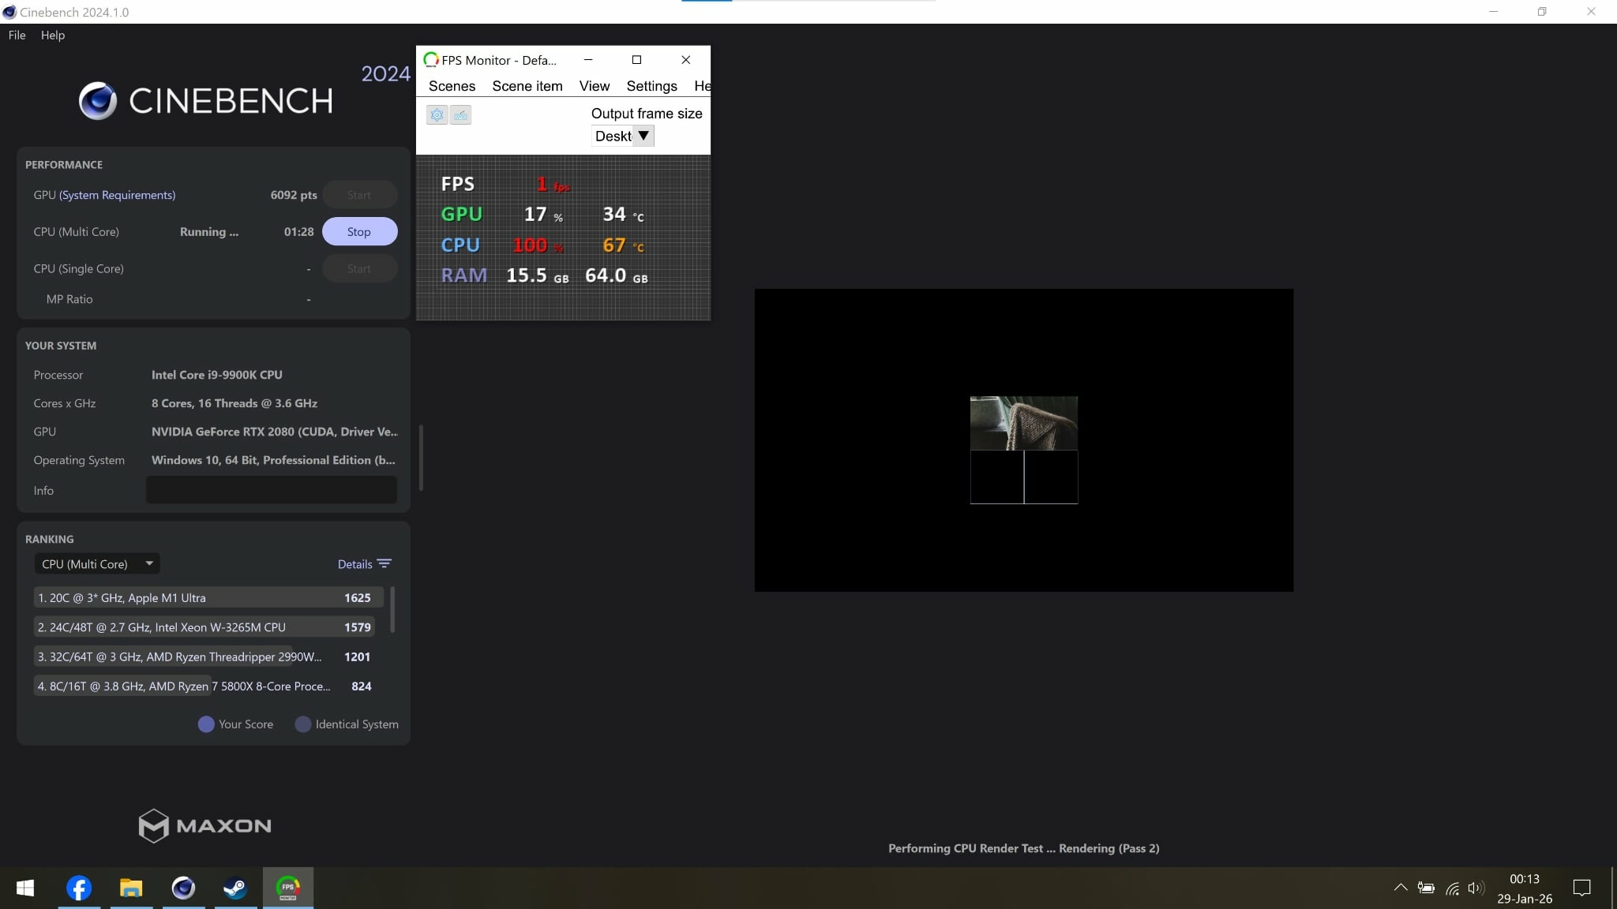1617x909 pixels.
Task: Open Facebook from the taskbar
Action: pyautogui.click(x=79, y=888)
